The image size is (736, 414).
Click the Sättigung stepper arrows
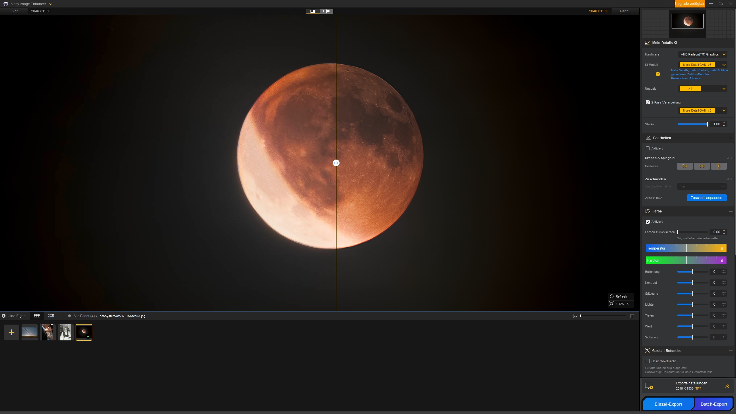pos(724,294)
